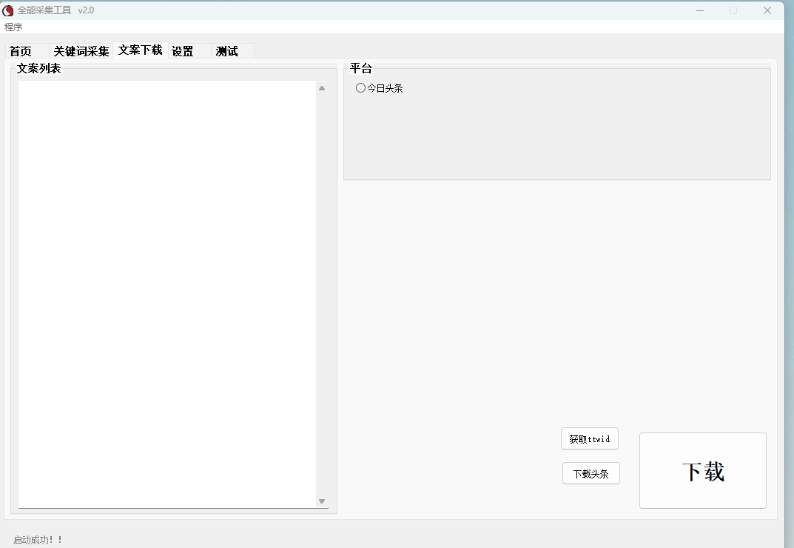Image resolution: width=794 pixels, height=548 pixels.
Task: Open the 程序 menu
Action: point(13,27)
